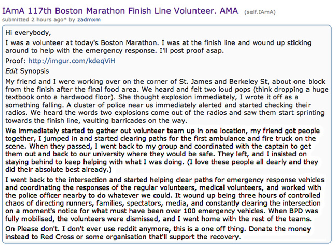The height and width of the screenshot is (246, 336).
Task: Click the 'Hi everybody,' greeting line
Action: [x=26, y=32]
